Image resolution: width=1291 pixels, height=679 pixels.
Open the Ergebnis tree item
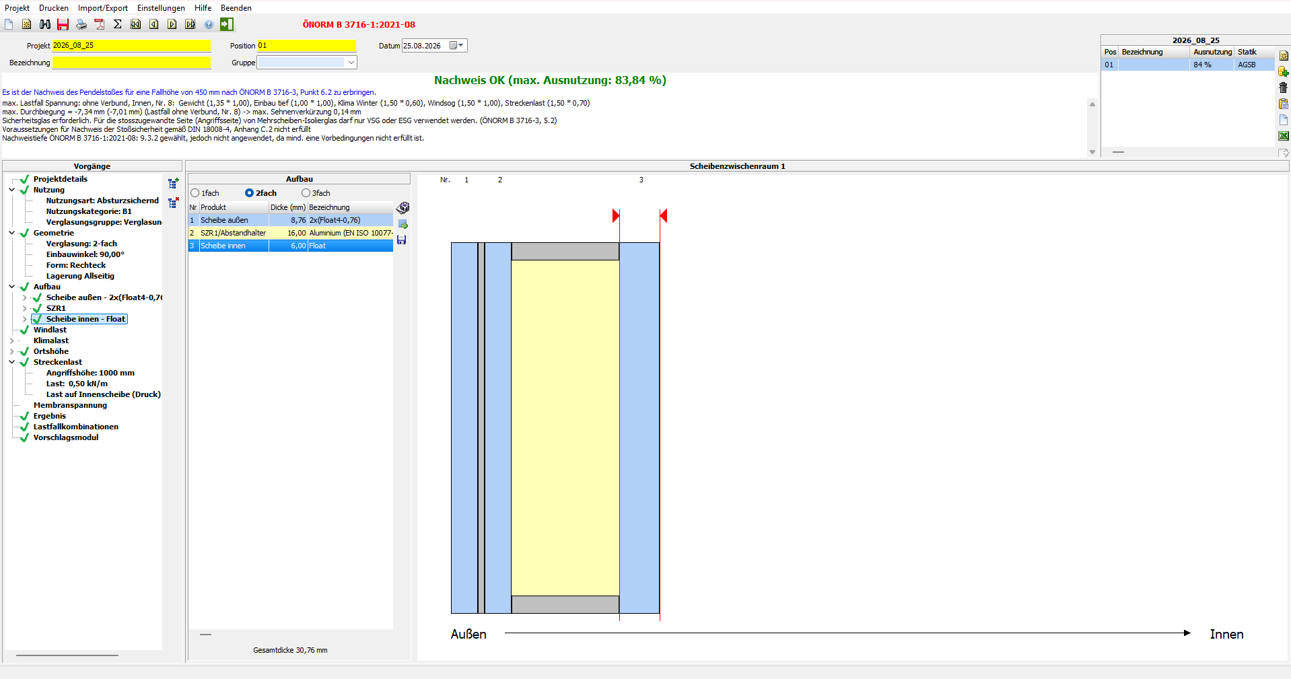49,416
